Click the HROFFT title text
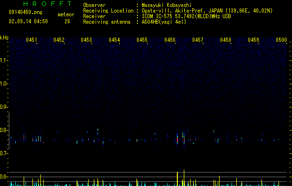This screenshot has width=292, height=186. click(47, 4)
